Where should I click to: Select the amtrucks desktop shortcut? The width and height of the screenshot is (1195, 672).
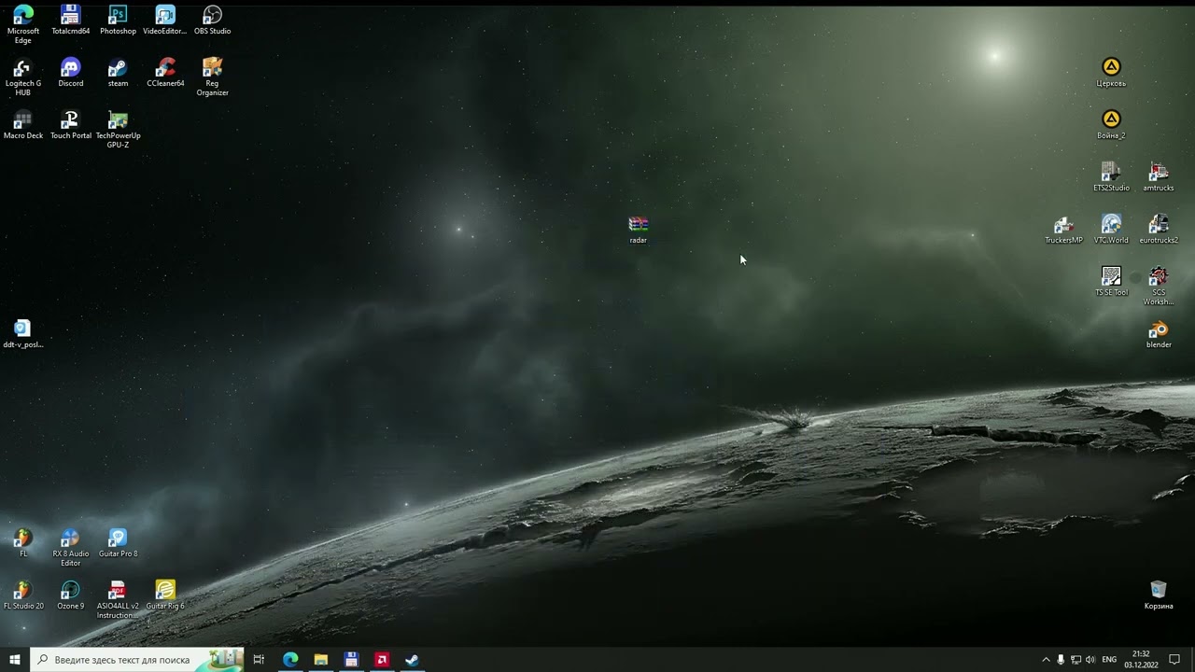1159,177
